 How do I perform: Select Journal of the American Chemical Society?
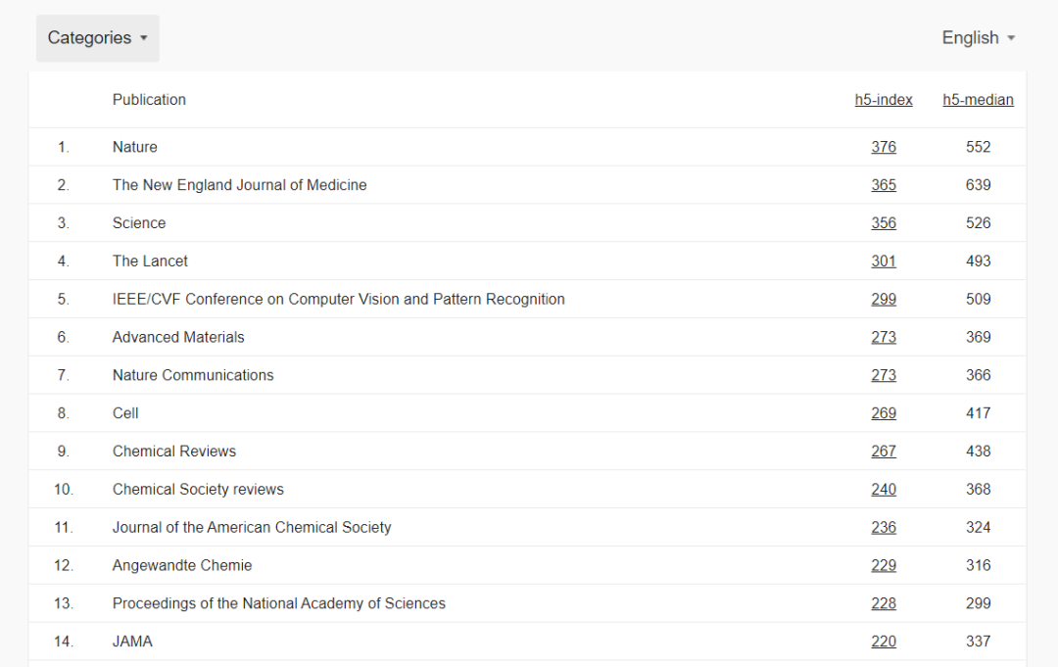[x=252, y=527]
